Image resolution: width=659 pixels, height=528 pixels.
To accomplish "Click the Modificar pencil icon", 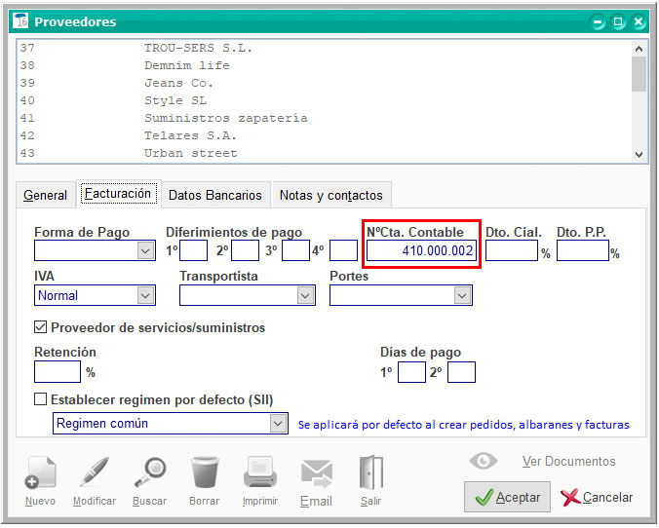I will 95,472.
